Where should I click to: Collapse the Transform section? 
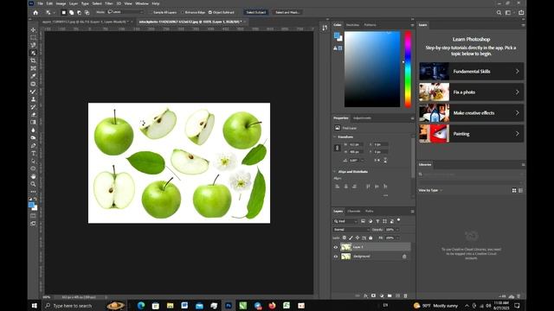pyautogui.click(x=335, y=136)
